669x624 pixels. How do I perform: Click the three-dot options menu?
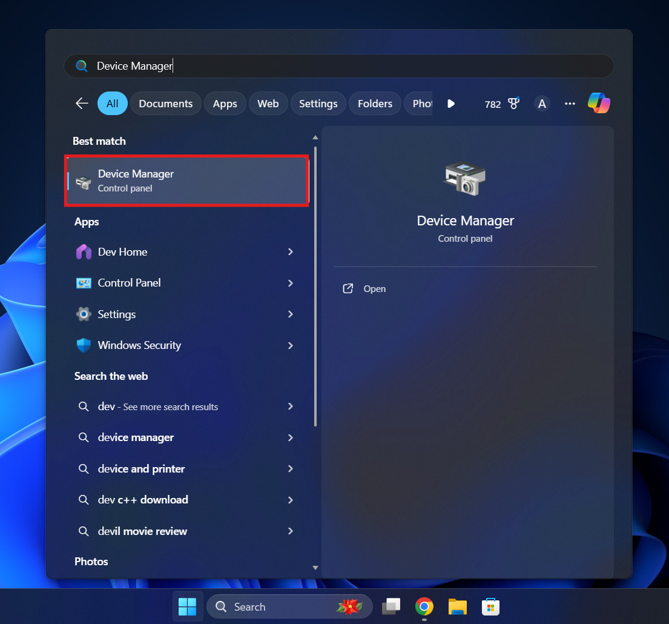point(570,104)
